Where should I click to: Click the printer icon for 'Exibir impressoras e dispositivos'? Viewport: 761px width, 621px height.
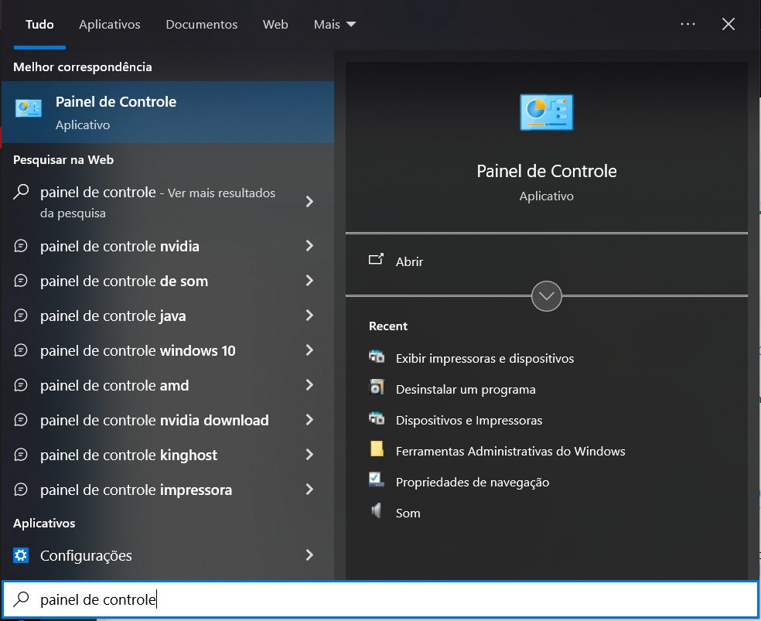377,357
